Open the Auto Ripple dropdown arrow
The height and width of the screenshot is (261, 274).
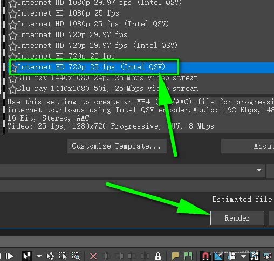[x=243, y=256]
